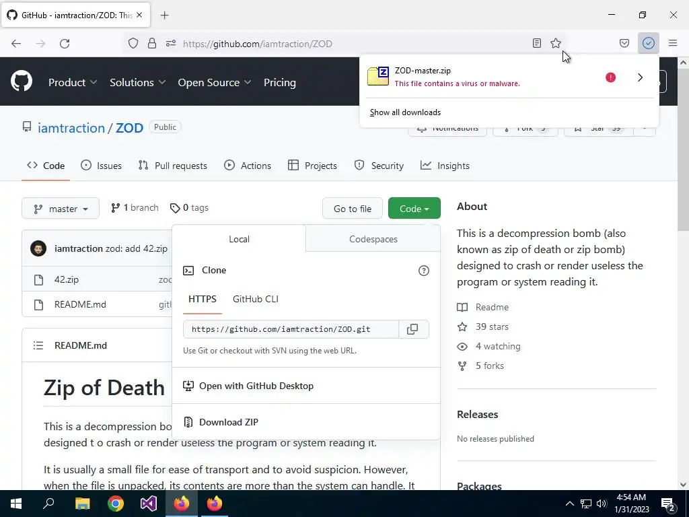This screenshot has height=517, width=689.
Task: Select the Codespaces tab in clone panel
Action: pos(373,239)
